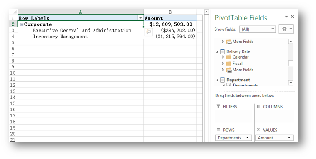316x159 pixels.
Task: Open the Row Labels filter dropdown
Action: [x=140, y=18]
